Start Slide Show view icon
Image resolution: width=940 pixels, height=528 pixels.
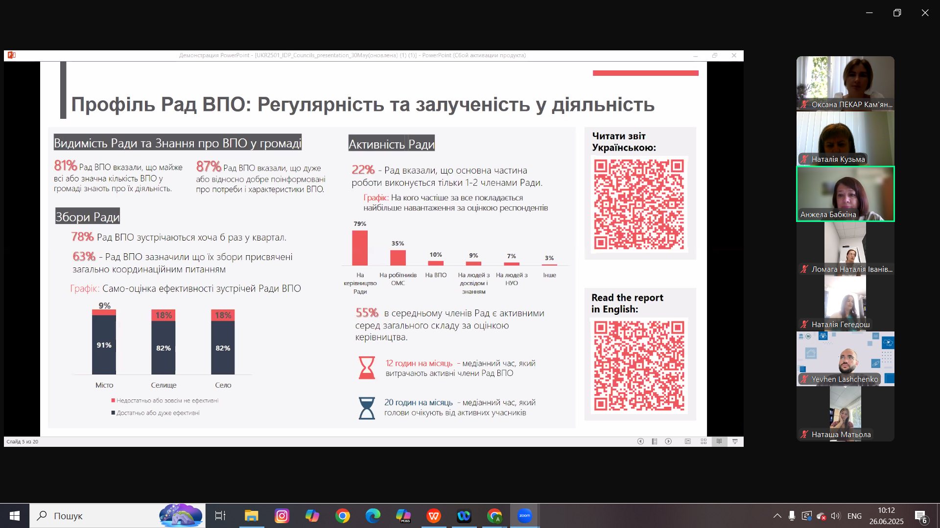click(735, 441)
